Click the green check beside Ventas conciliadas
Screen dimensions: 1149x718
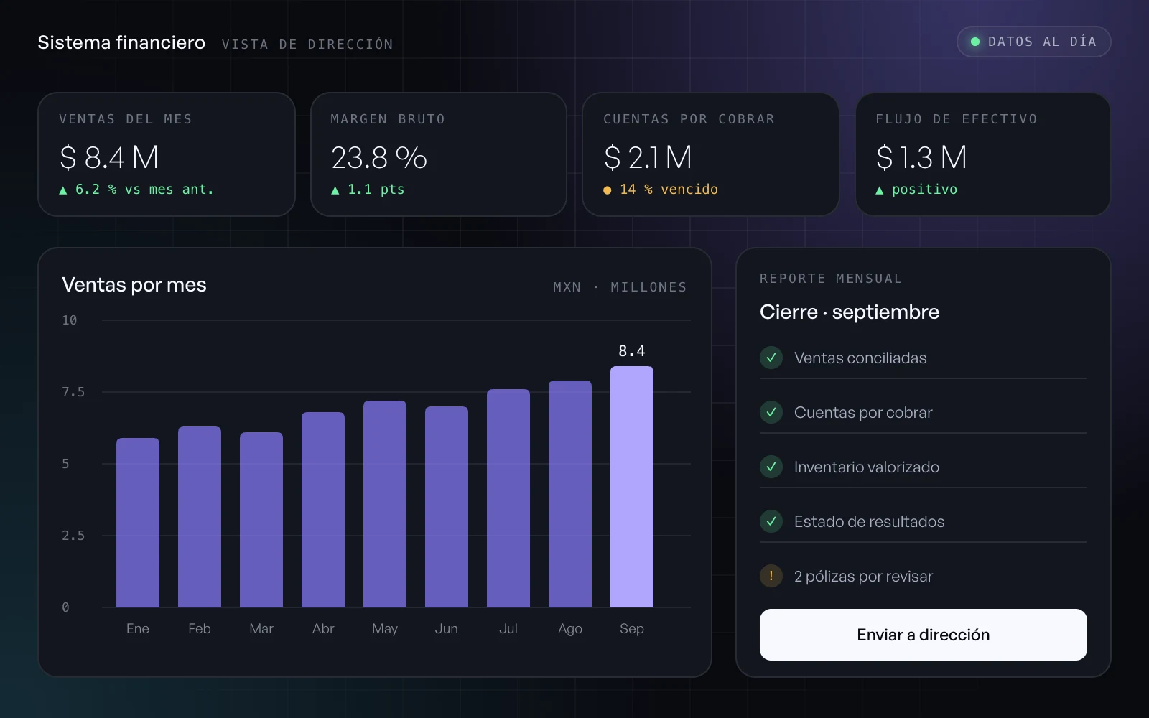pos(771,358)
